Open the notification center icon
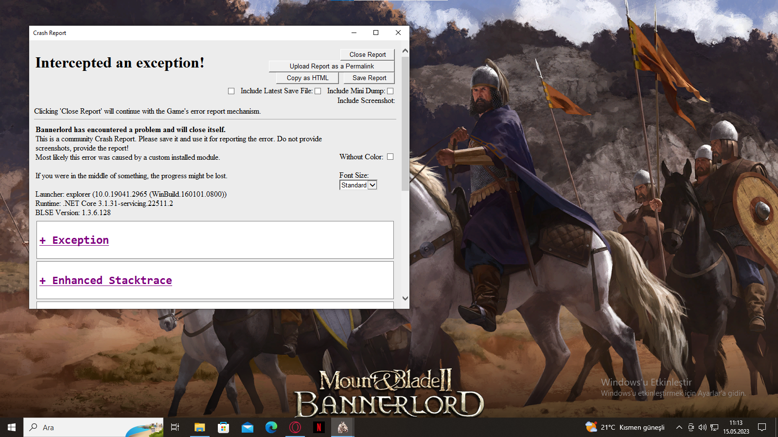Screen dimensions: 778x437 [762, 427]
